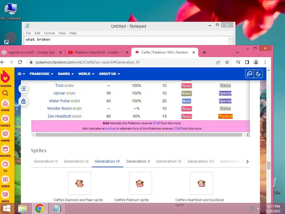Open Video section in Fandom sidebar
285x214 pixels.
coord(5,182)
